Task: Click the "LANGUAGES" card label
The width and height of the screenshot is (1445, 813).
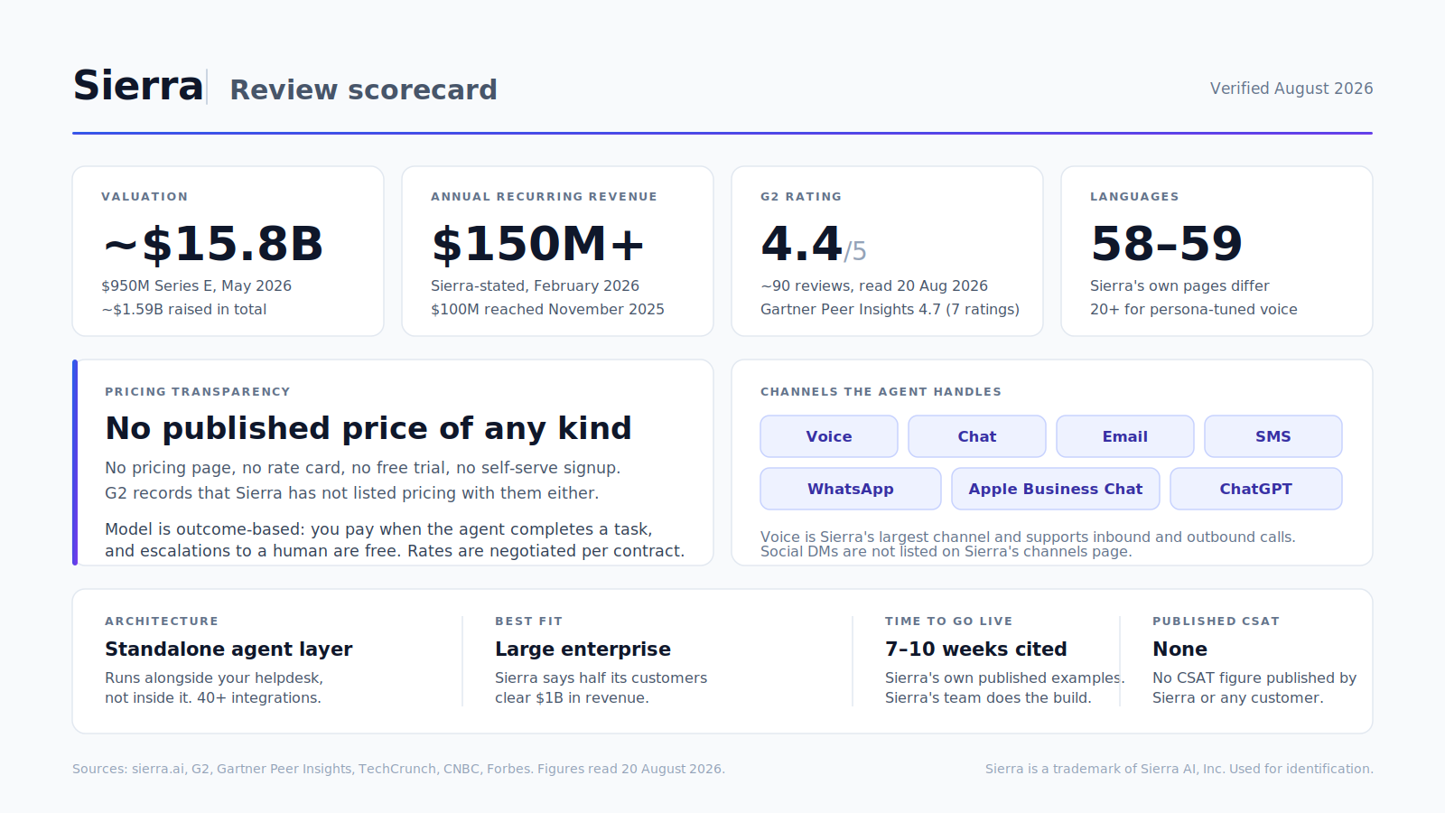Action: click(1134, 197)
